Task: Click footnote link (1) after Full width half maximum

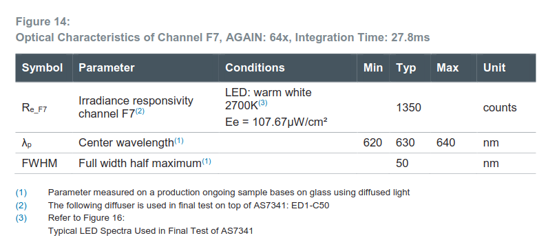Action: [207, 162]
